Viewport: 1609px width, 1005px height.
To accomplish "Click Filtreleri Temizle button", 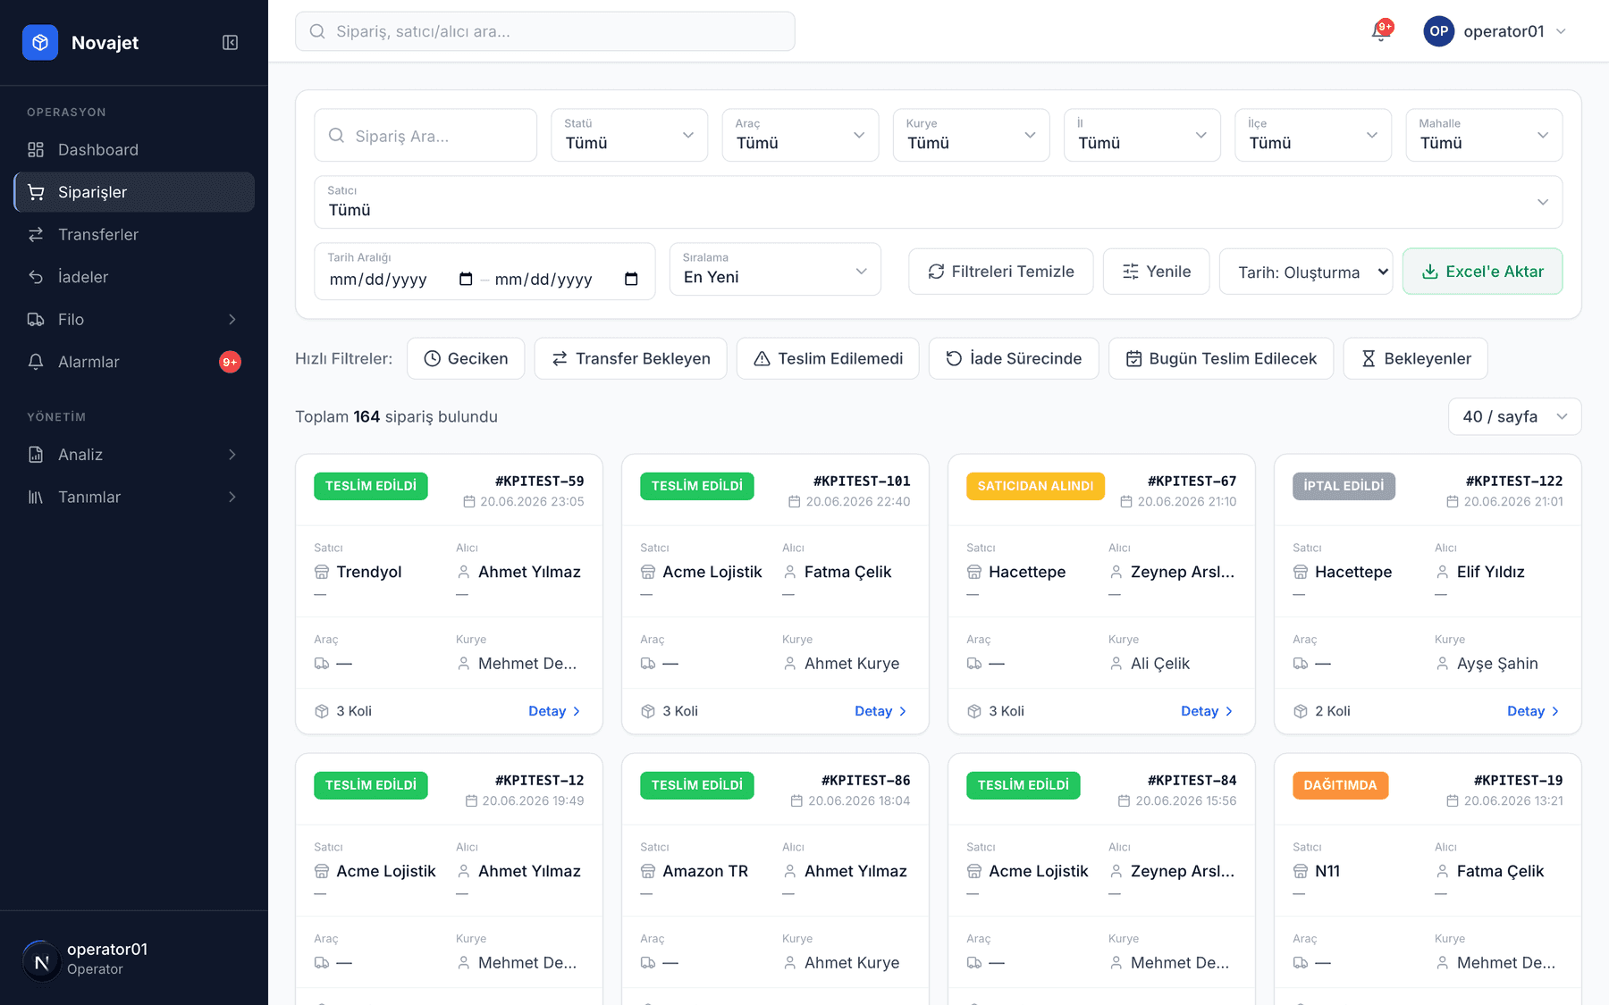I will [1000, 272].
